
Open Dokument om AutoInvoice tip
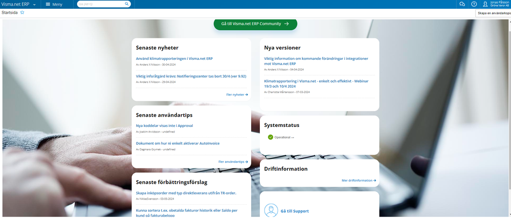[177, 143]
